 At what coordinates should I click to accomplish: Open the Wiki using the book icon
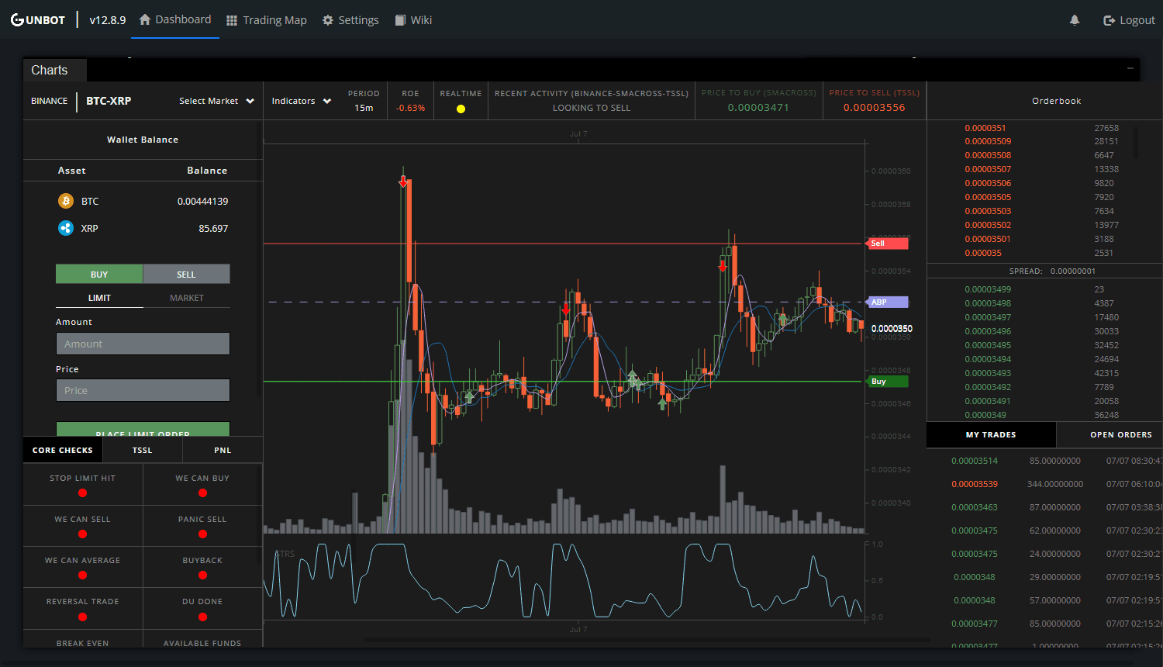(400, 20)
